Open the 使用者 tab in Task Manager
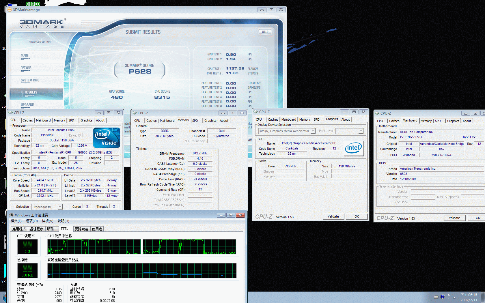 coord(97,229)
